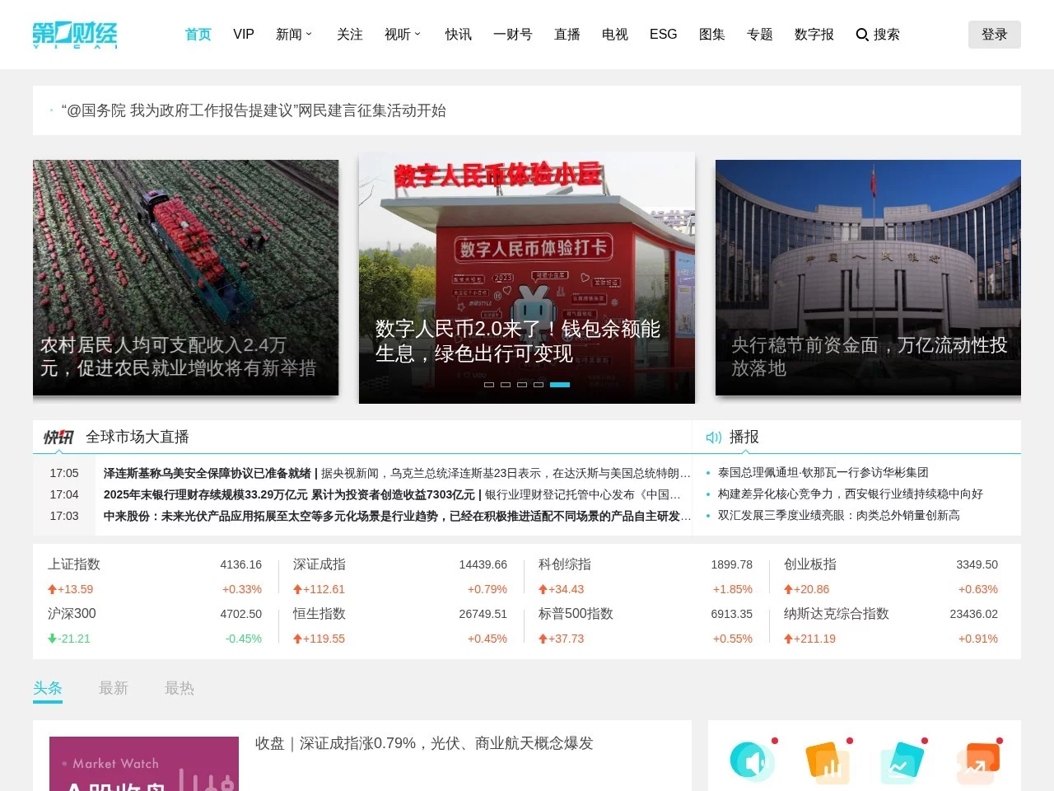Select the 头条 tab
The width and height of the screenshot is (1054, 791).
pyautogui.click(x=47, y=689)
